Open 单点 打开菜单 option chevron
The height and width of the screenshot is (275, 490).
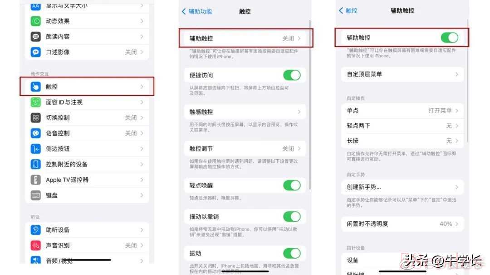pyautogui.click(x=457, y=110)
